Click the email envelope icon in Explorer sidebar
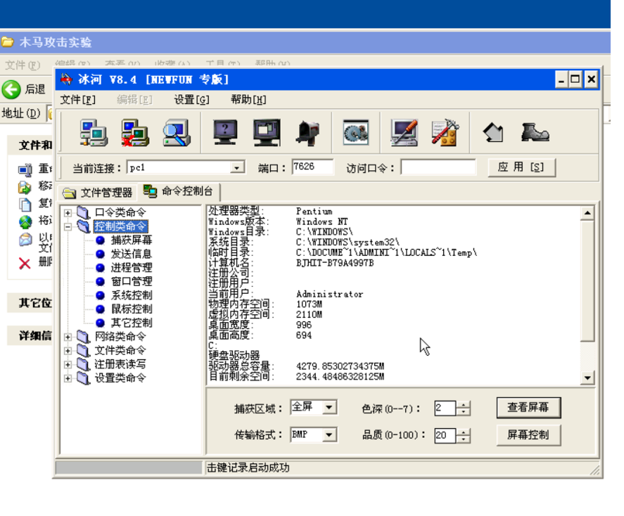Viewport: 624px width, 516px height. pos(25,240)
